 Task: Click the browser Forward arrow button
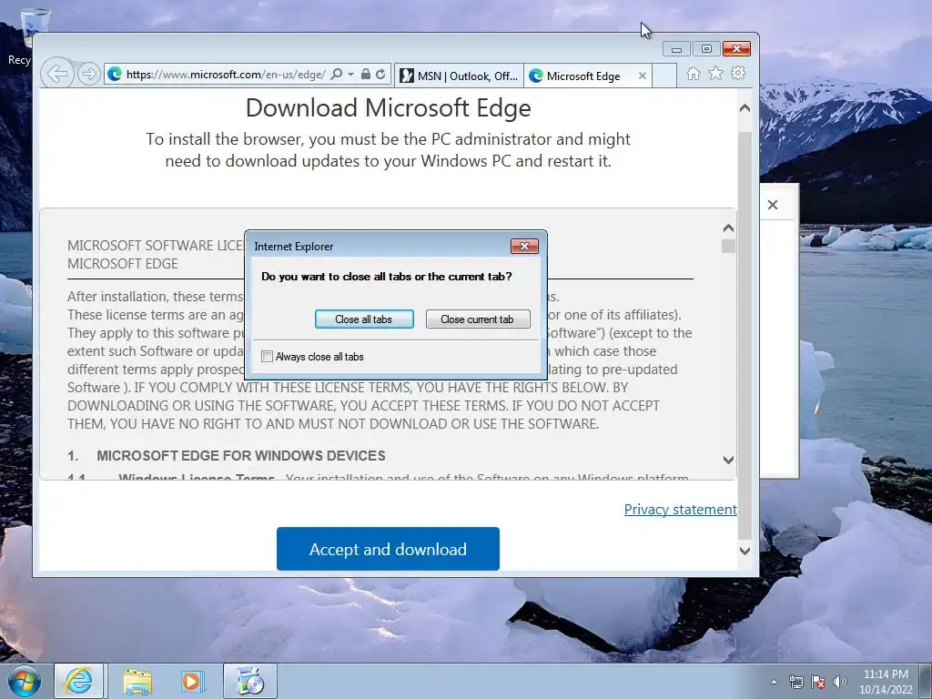pos(88,74)
